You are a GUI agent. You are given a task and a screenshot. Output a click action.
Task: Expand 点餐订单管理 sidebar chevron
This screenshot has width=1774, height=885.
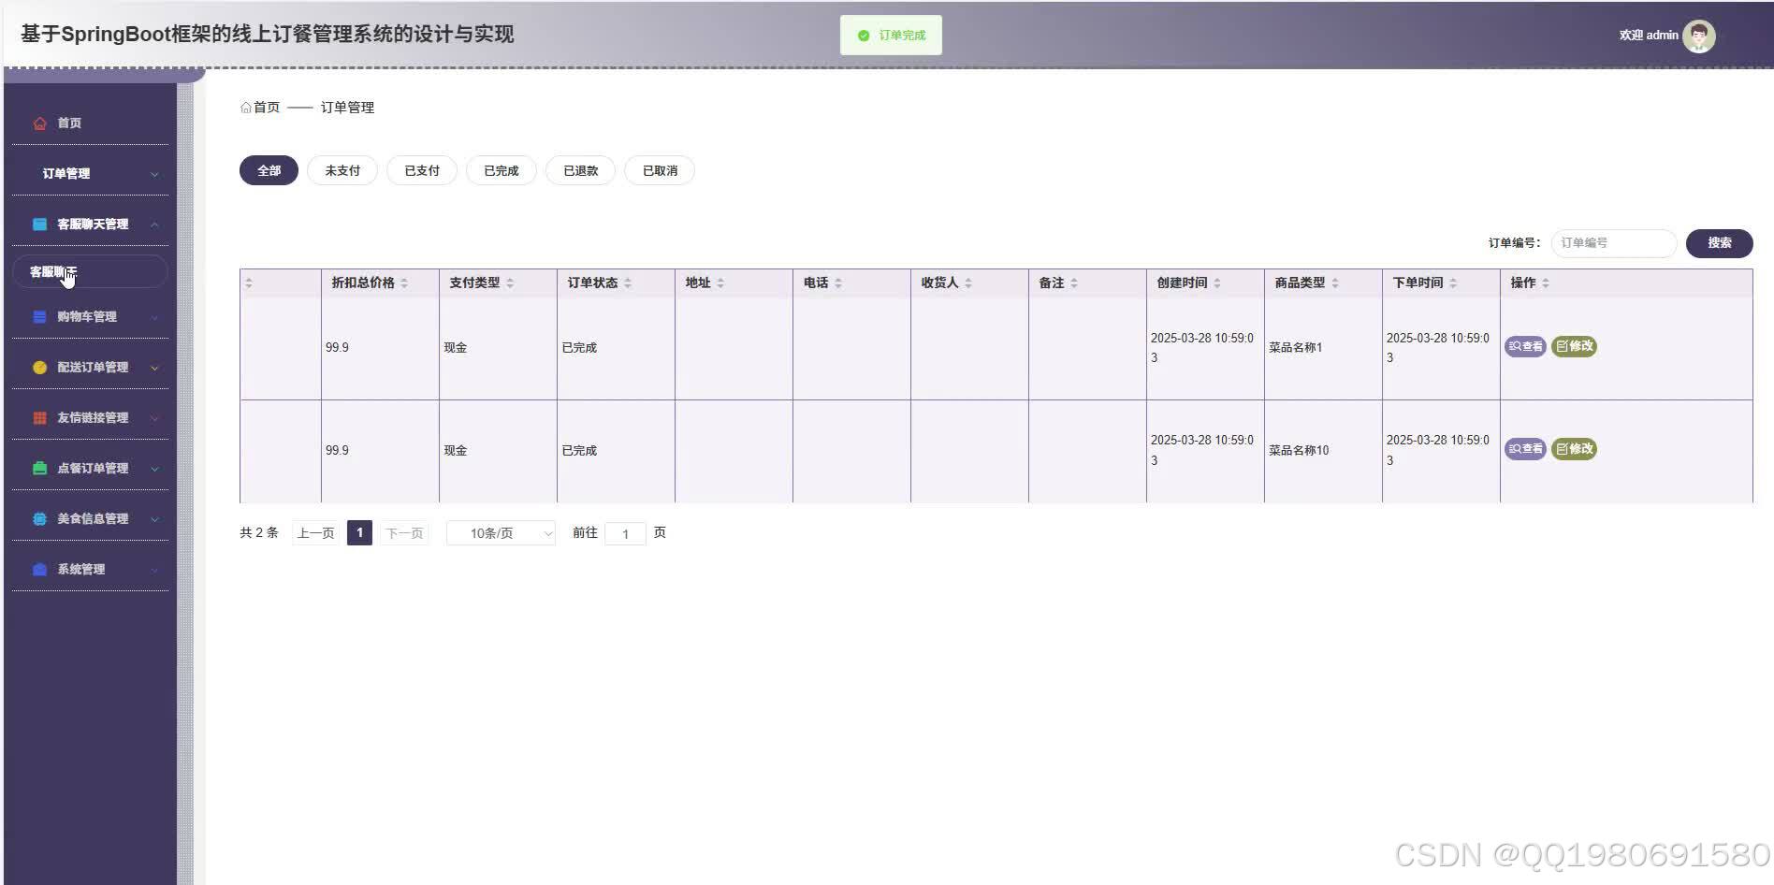154,469
